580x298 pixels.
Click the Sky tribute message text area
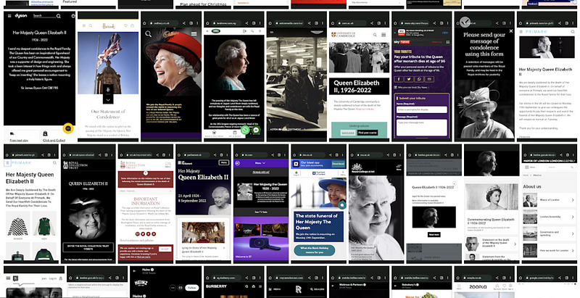(x=422, y=128)
